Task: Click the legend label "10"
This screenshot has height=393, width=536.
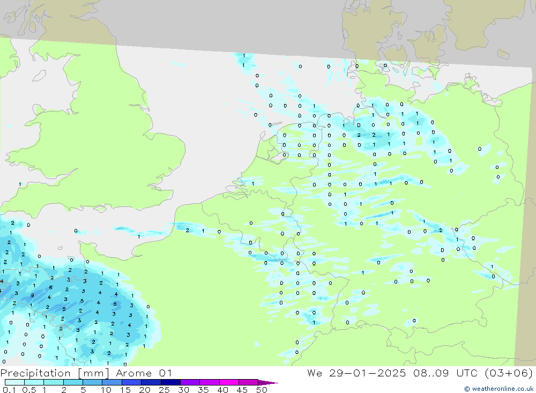Action: click(106, 390)
